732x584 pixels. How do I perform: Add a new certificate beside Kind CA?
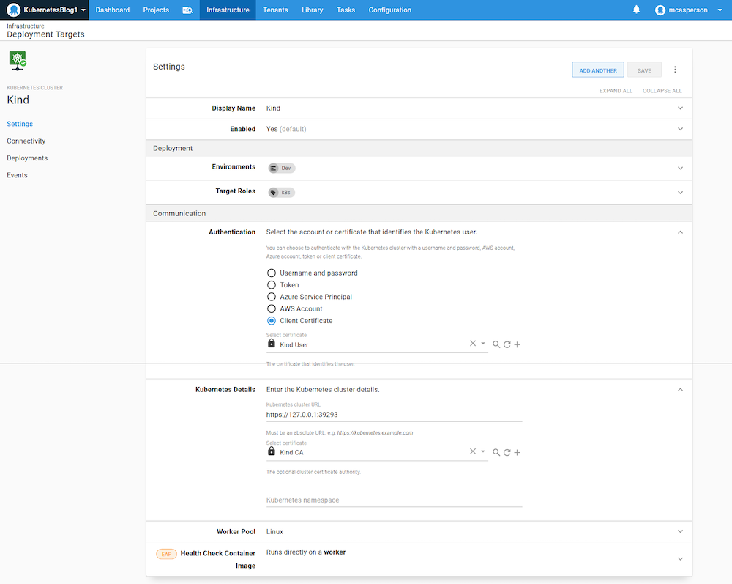pyautogui.click(x=517, y=453)
